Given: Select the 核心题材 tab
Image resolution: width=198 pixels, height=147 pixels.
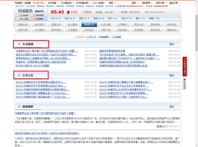Looking at the screenshot, I should click(72, 25).
